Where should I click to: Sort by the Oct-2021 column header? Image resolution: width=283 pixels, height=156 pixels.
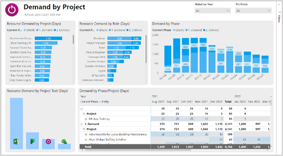click(x=187, y=102)
